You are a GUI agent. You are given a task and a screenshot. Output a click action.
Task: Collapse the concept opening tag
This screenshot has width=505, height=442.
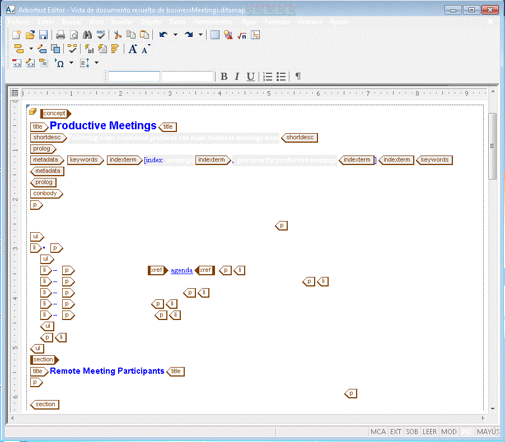(55, 114)
